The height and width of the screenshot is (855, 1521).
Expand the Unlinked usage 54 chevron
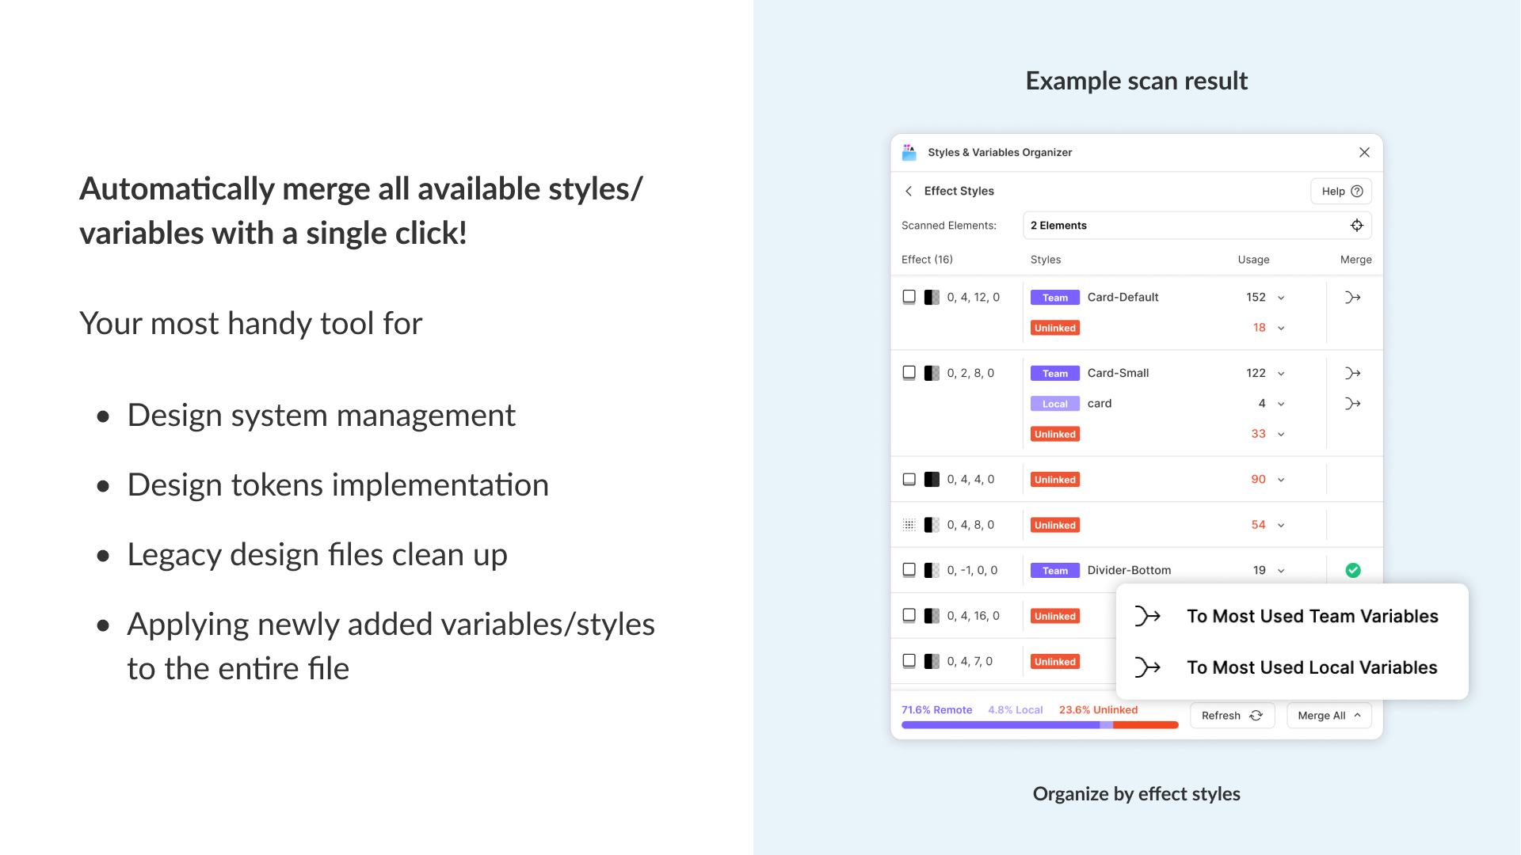click(1281, 525)
